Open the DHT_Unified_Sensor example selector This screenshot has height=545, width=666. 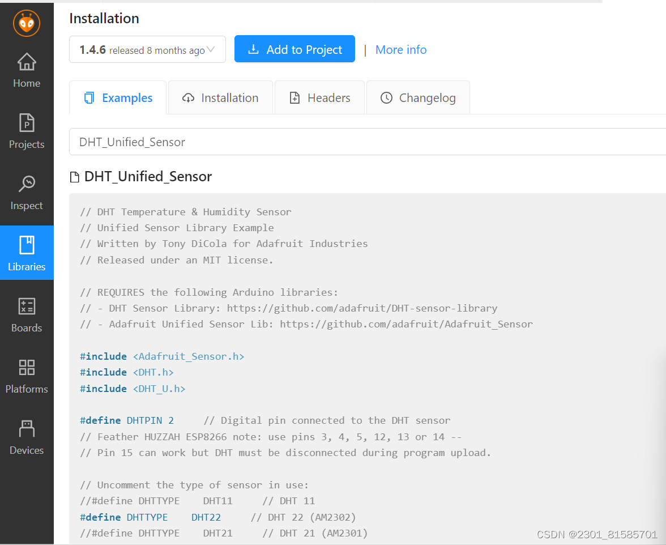(x=368, y=142)
